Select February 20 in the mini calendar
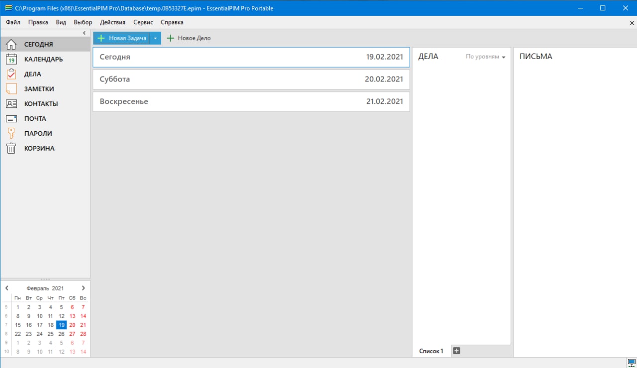Screen dimensions: 637x368 [72, 325]
